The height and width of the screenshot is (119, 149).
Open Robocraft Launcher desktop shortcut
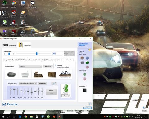pos(23,14)
